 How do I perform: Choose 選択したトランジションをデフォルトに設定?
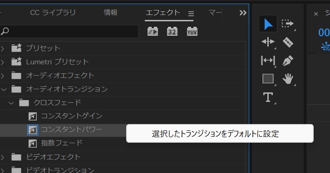[220, 134]
